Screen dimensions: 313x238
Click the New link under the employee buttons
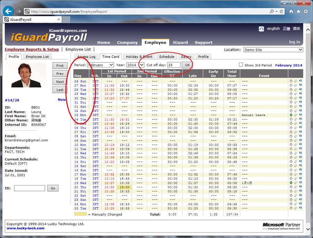[62, 100]
